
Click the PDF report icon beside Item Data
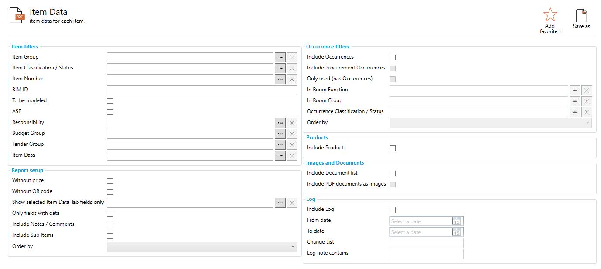coord(16,14)
